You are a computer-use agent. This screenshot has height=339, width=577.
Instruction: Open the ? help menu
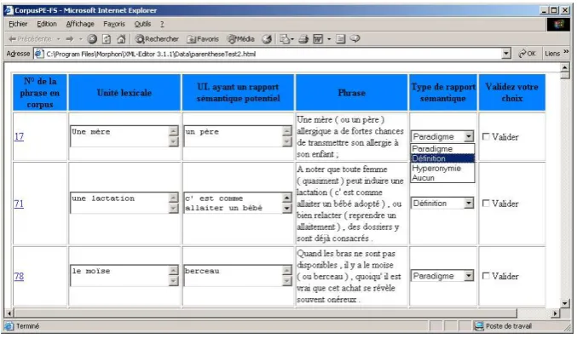pyautogui.click(x=162, y=24)
